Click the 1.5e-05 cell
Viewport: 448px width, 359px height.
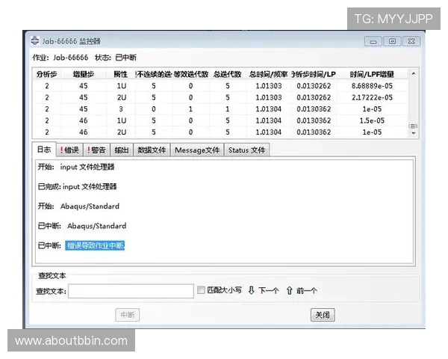(372, 120)
